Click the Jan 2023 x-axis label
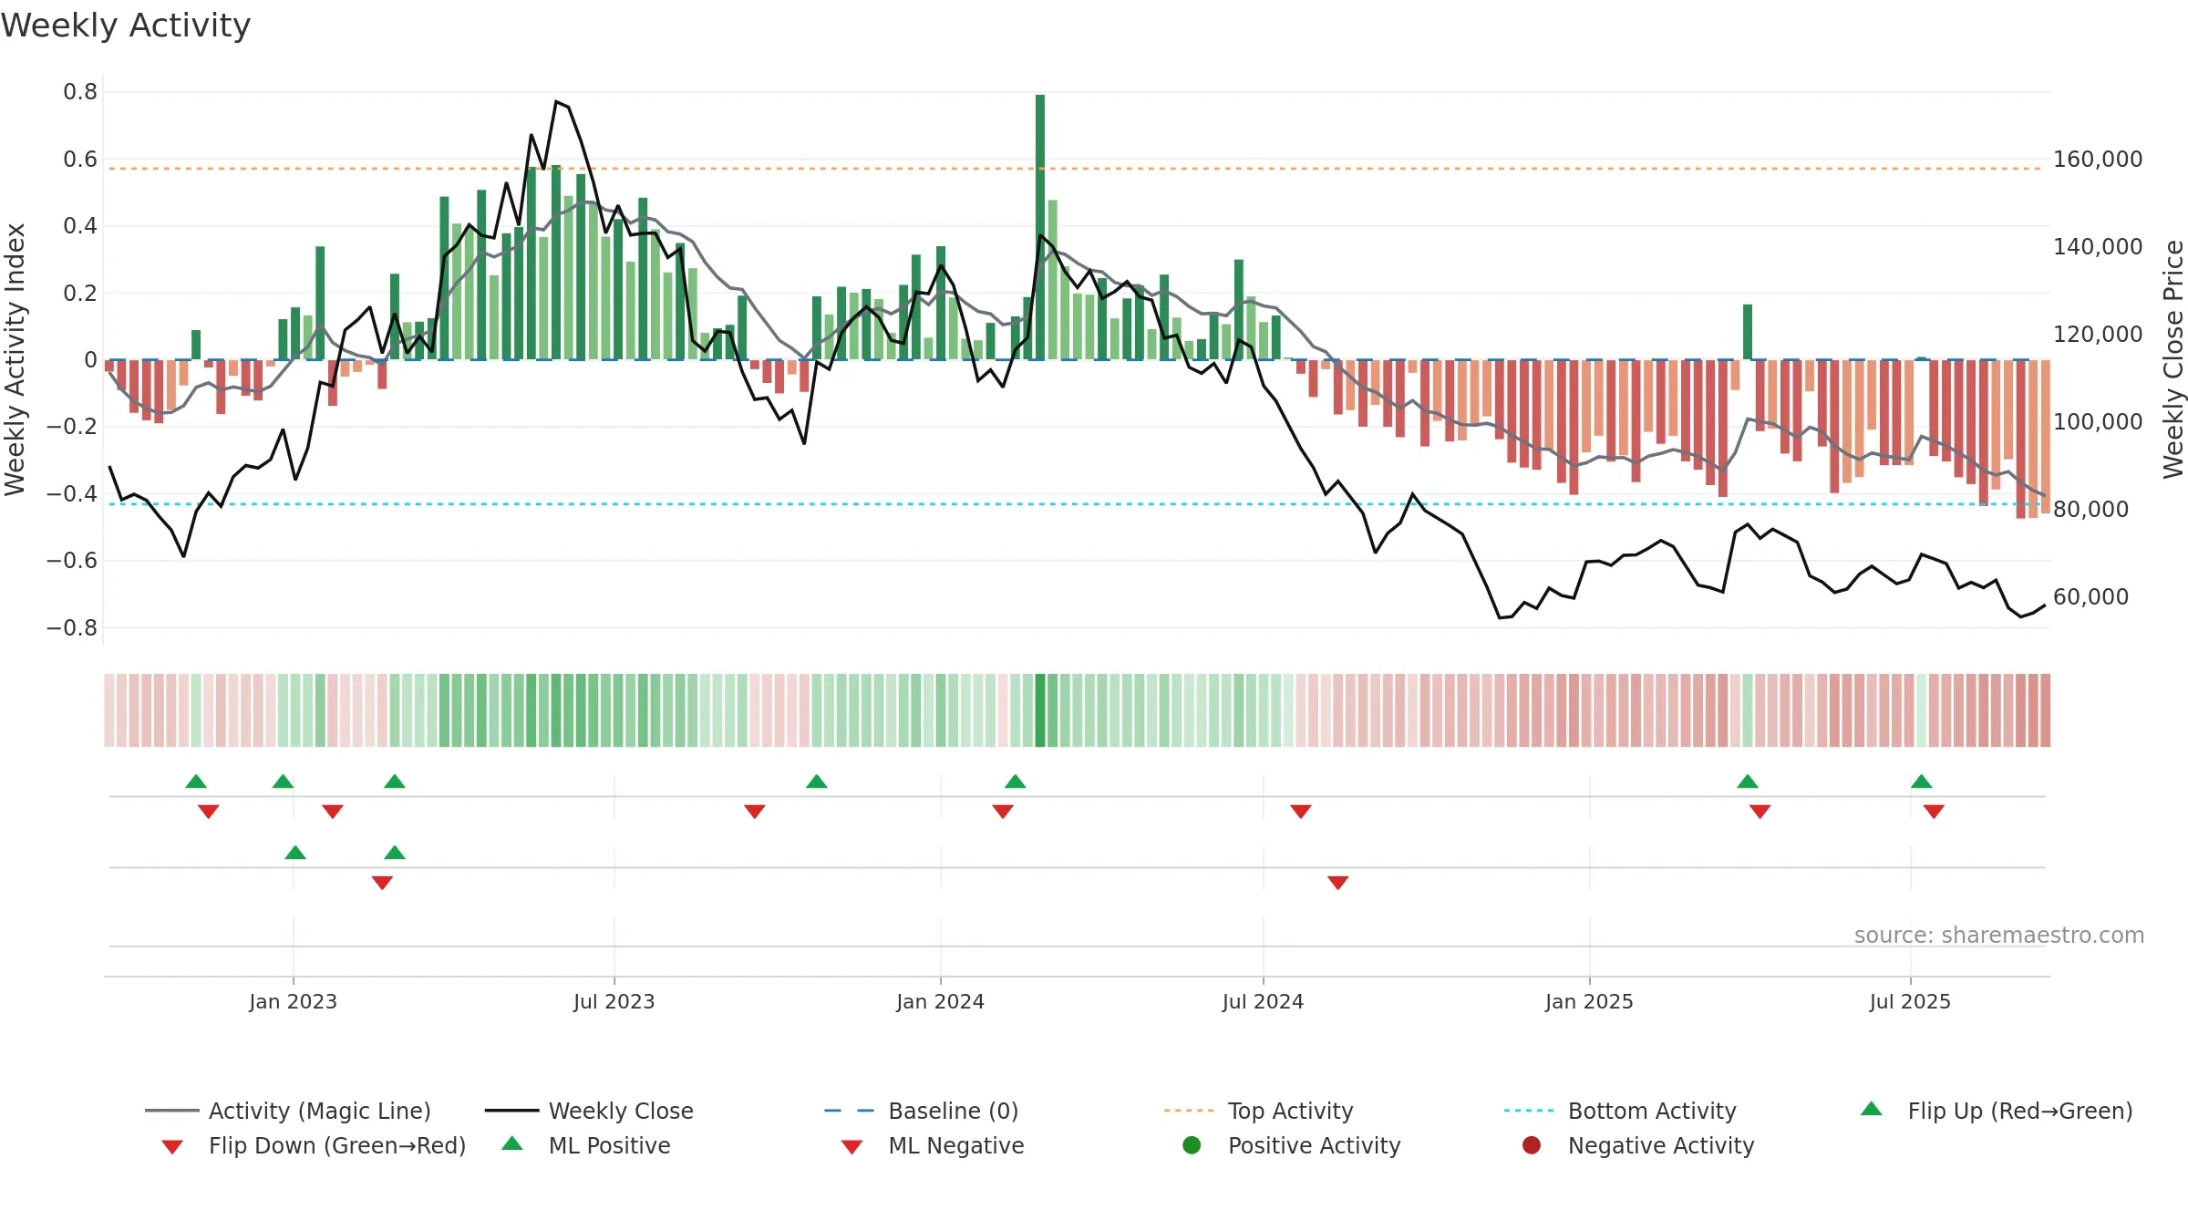The height and width of the screenshot is (1231, 2188). (294, 1002)
